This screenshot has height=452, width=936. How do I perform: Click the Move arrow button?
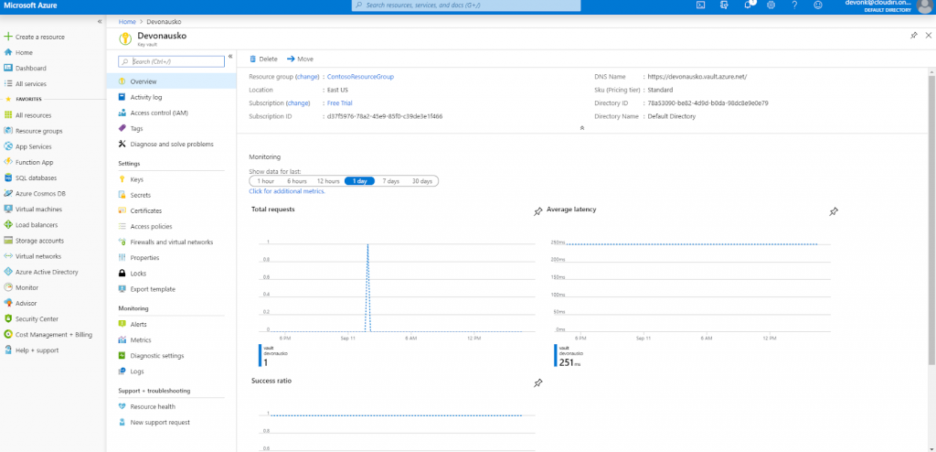pyautogui.click(x=300, y=59)
